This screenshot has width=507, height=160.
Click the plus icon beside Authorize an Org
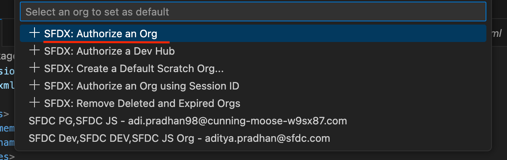tap(35, 33)
